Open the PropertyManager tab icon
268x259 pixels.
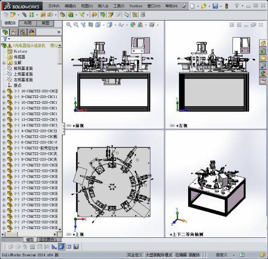coord(14,32)
